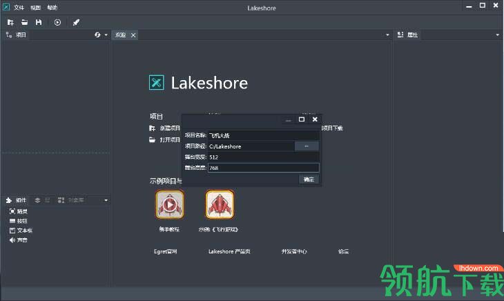This screenshot has height=301, width=504.
Task: Open the 论坛 forum link
Action: coord(344,251)
